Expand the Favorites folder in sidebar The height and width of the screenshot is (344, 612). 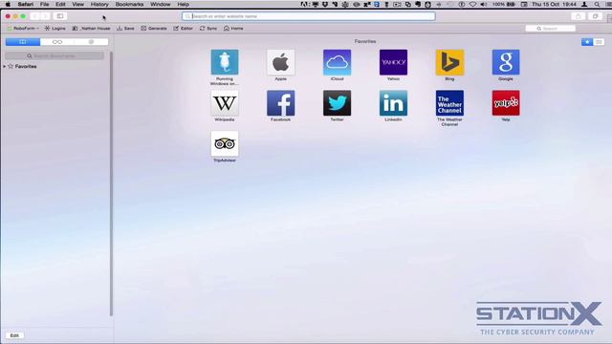(x=4, y=66)
